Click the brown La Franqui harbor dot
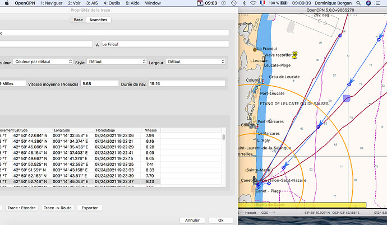 [255, 50]
